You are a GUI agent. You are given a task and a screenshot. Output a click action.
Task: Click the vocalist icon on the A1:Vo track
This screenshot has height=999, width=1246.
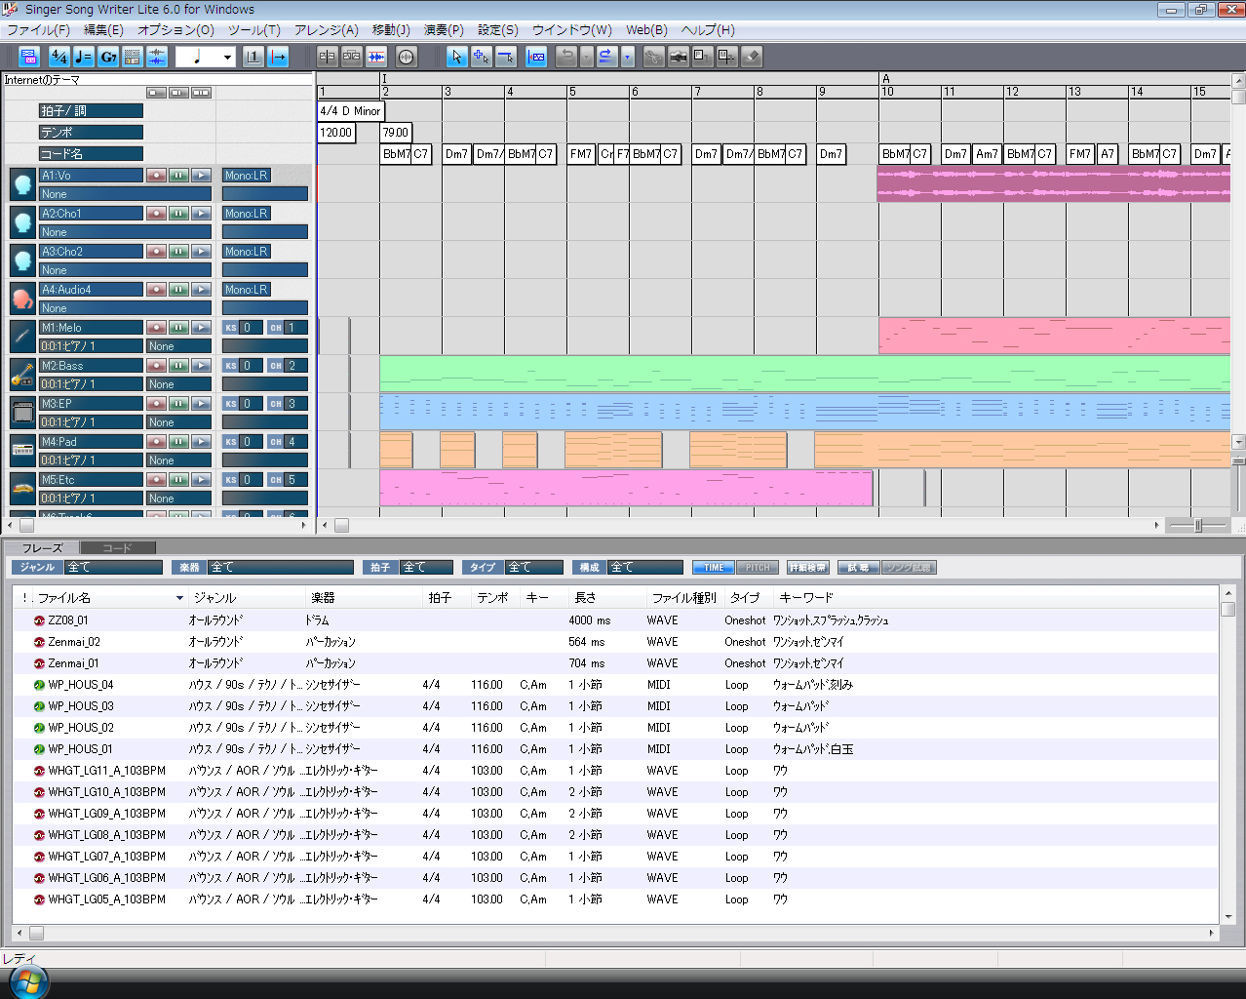tap(21, 183)
